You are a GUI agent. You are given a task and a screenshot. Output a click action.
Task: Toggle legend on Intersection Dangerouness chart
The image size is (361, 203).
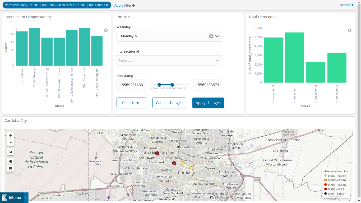tap(106, 30)
